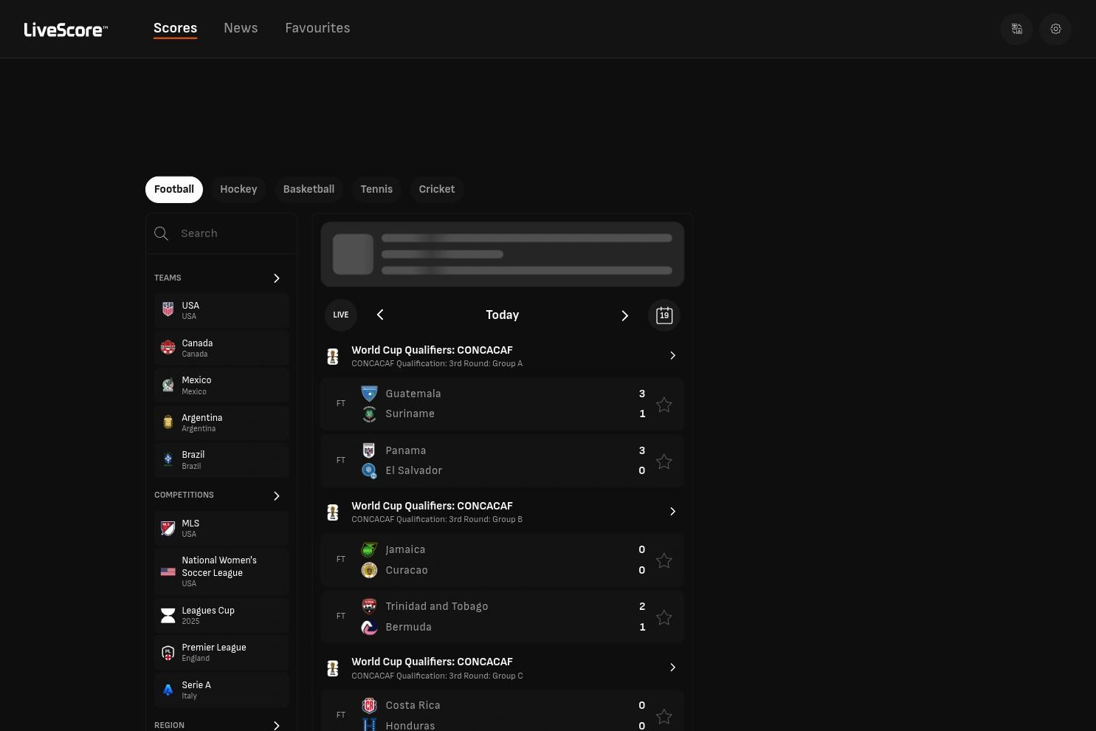Click the Bermuda team badge
This screenshot has width=1096, height=731.
coord(369,627)
